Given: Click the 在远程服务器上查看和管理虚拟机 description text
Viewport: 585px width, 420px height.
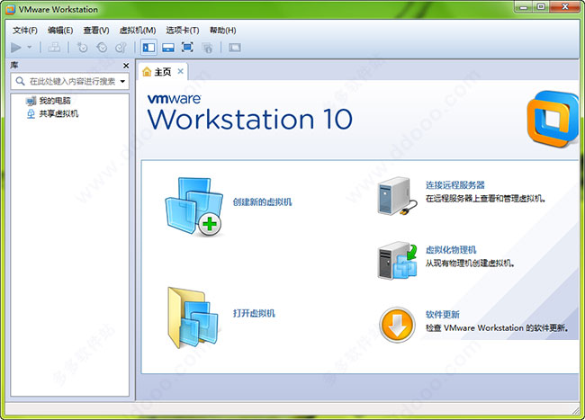Looking at the screenshot, I should [x=485, y=199].
